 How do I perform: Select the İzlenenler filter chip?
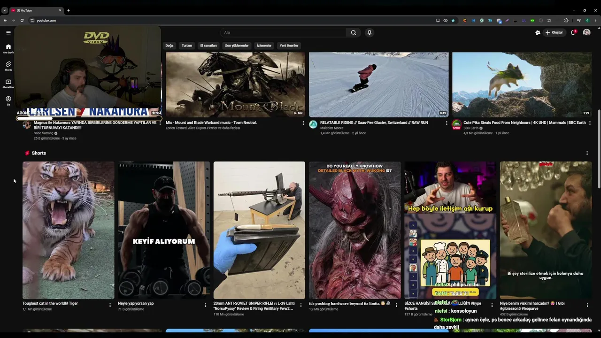coord(264,46)
